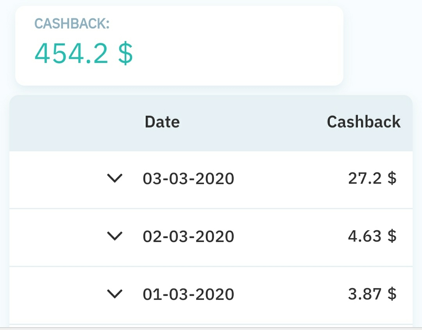Select the 4.63 $ cashback amount
The image size is (422, 330).
[372, 236]
